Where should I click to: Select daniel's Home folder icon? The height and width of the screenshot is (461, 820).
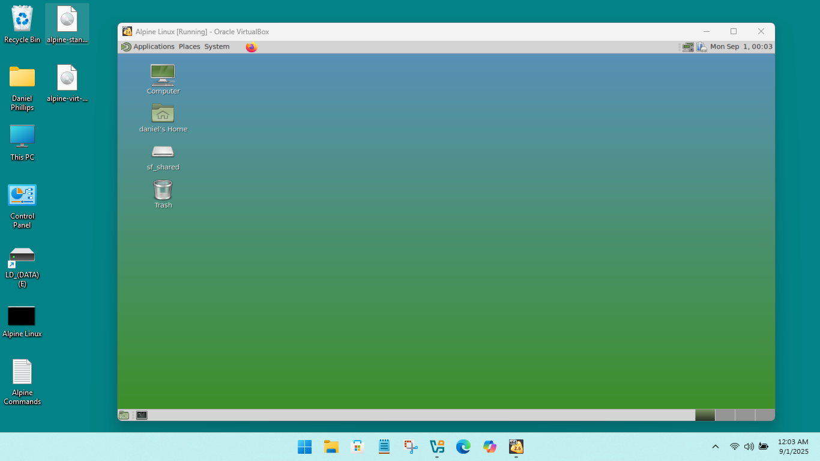point(163,118)
